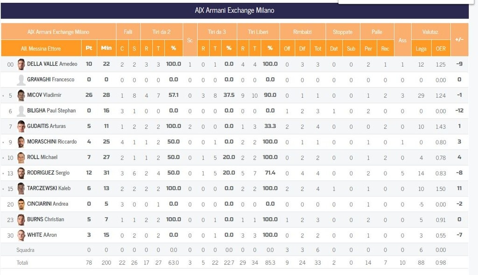Click Francesco Gravaghi's placeholder avatar
This screenshot has height=275, width=478.
click(21, 80)
